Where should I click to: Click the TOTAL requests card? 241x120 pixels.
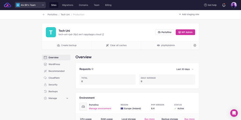[107, 80]
